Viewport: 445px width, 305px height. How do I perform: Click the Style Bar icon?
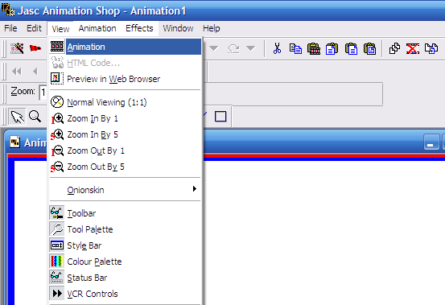click(x=57, y=245)
